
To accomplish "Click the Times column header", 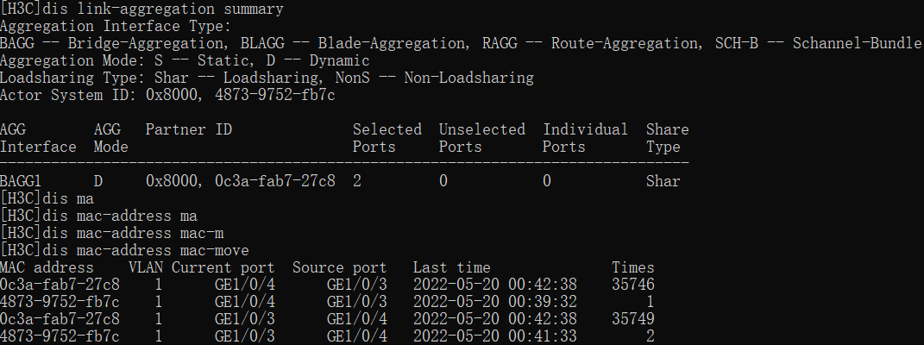I will pyautogui.click(x=632, y=267).
